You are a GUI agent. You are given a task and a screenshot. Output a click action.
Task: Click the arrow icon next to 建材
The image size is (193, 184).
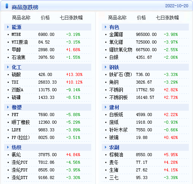[x=106, y=107]
